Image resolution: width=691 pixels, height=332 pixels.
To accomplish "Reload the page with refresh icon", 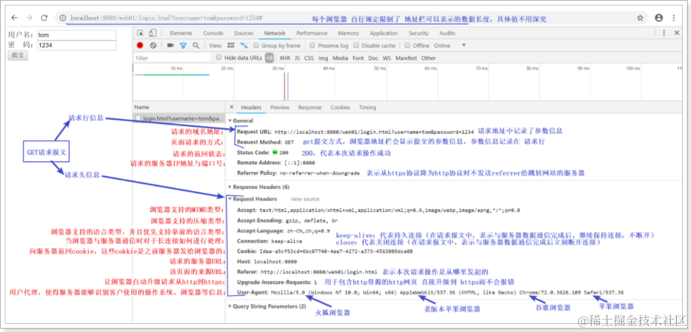I will [44, 18].
